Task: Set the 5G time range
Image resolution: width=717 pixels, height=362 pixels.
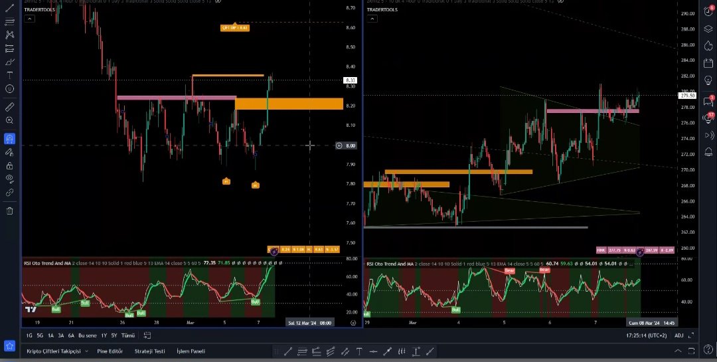Action: point(40,335)
